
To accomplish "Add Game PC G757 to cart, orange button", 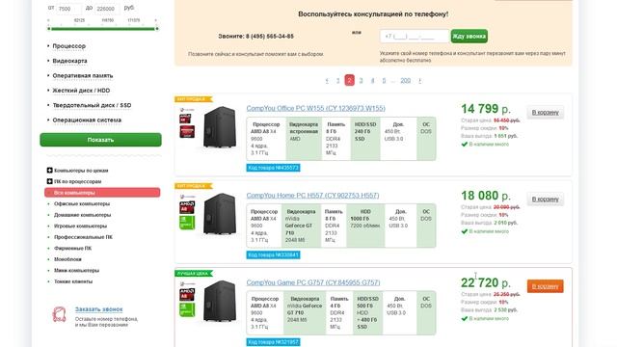I will [545, 286].
